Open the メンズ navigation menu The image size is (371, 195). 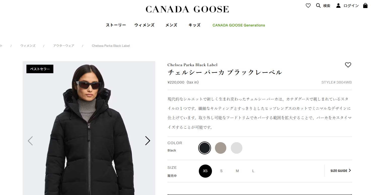171,25
